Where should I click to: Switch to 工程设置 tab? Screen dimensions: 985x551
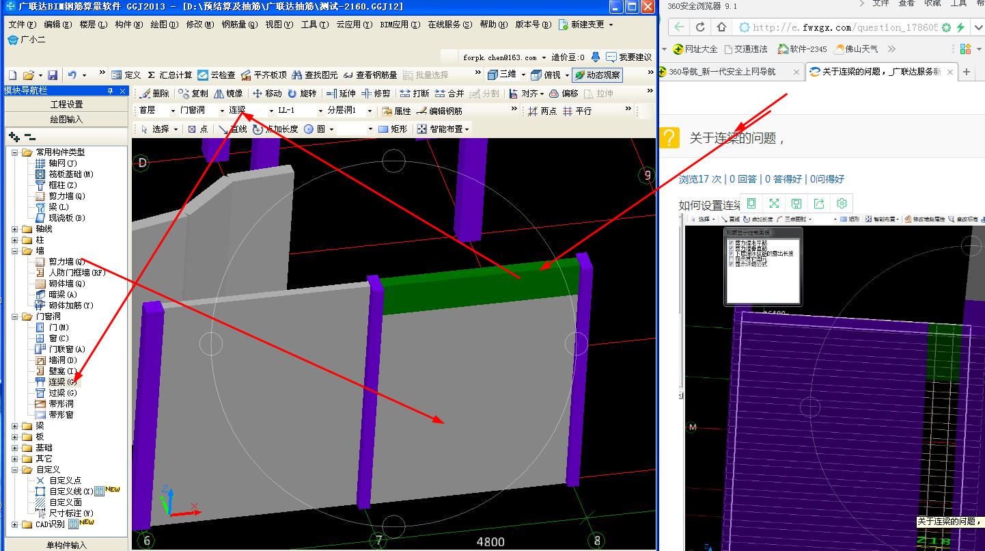(66, 105)
